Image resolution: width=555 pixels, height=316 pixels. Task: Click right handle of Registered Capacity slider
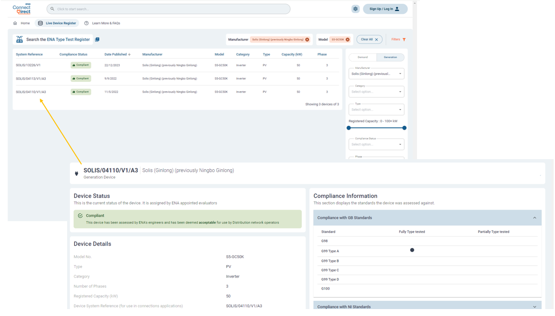coord(404,128)
